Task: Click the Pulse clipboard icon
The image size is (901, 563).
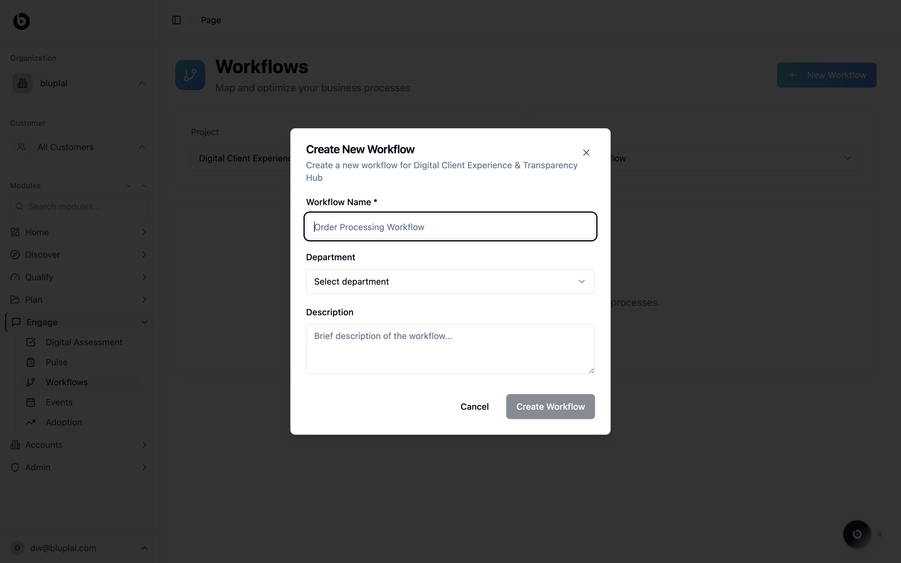Action: [31, 362]
